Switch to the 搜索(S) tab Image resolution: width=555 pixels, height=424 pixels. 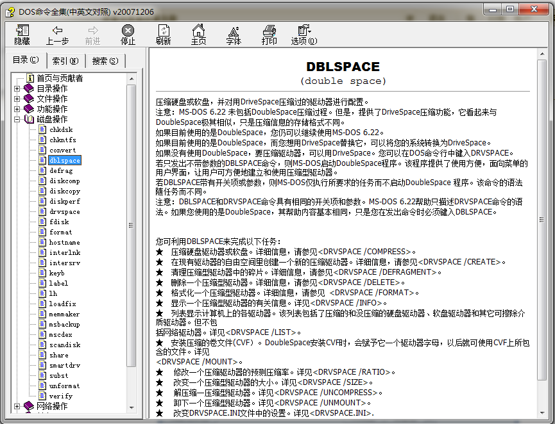(x=105, y=61)
